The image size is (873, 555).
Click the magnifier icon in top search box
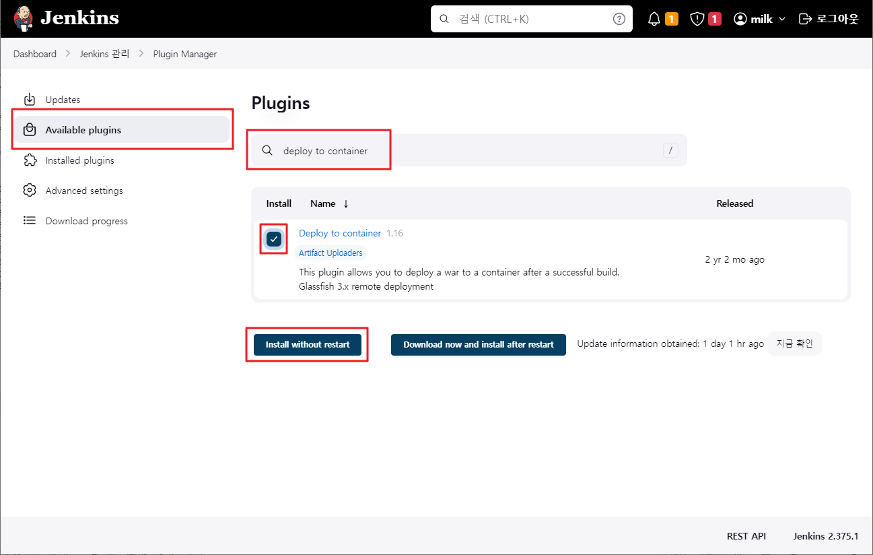point(444,19)
